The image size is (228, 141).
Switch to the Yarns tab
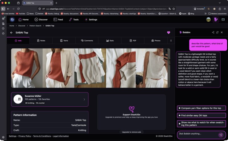(x=64, y=41)
